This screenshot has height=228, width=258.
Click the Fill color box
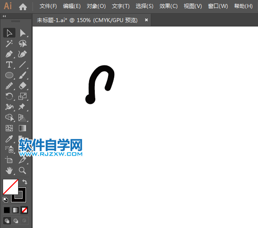11,186
